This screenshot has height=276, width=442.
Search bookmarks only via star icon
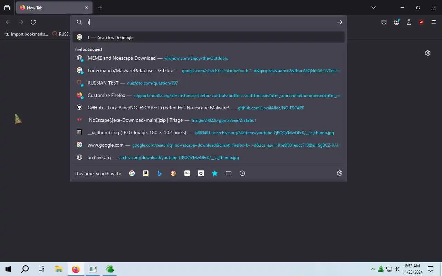pos(215,173)
